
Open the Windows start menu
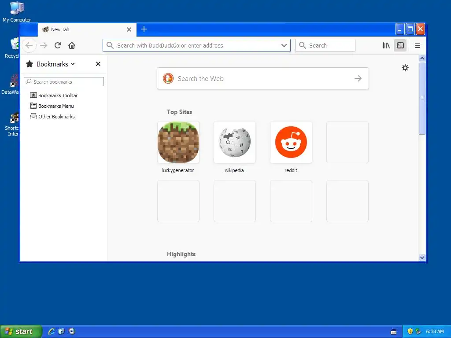[21, 331]
